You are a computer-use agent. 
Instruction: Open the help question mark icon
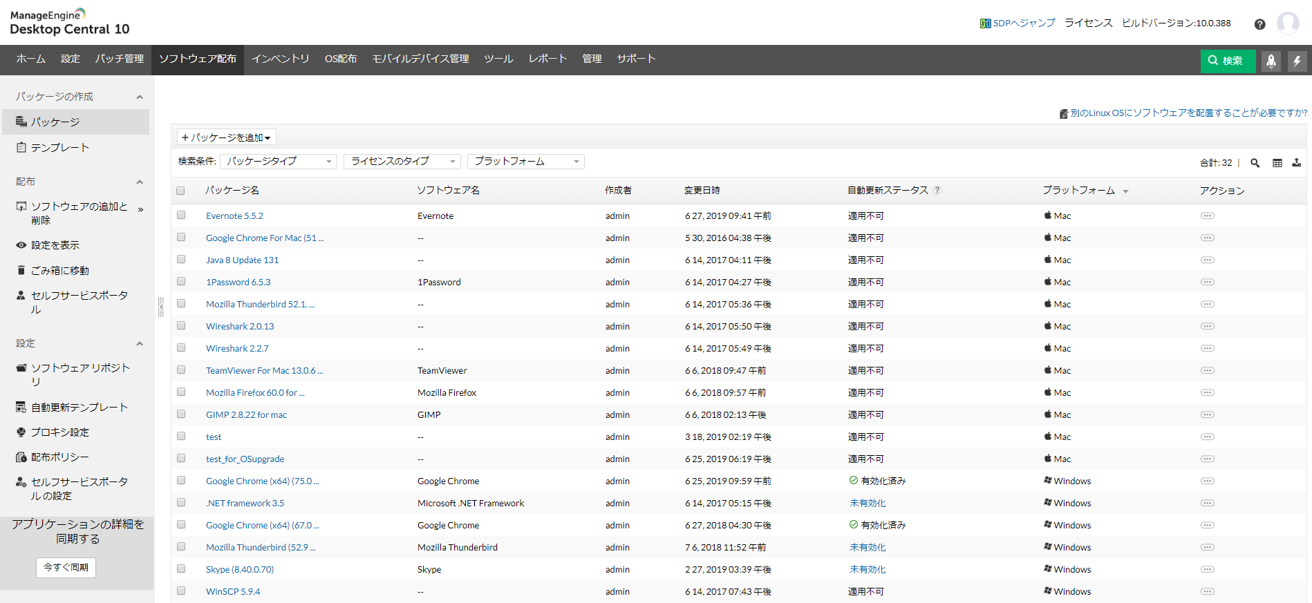pyautogui.click(x=1259, y=24)
